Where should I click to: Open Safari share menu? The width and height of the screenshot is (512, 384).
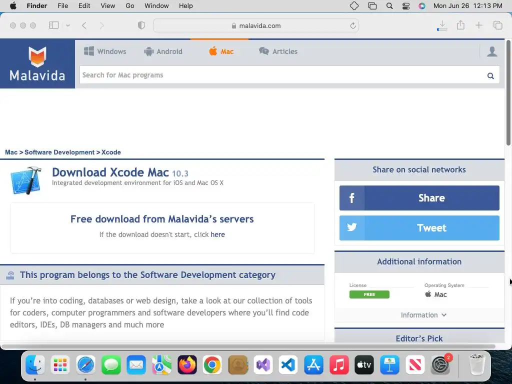(x=460, y=25)
